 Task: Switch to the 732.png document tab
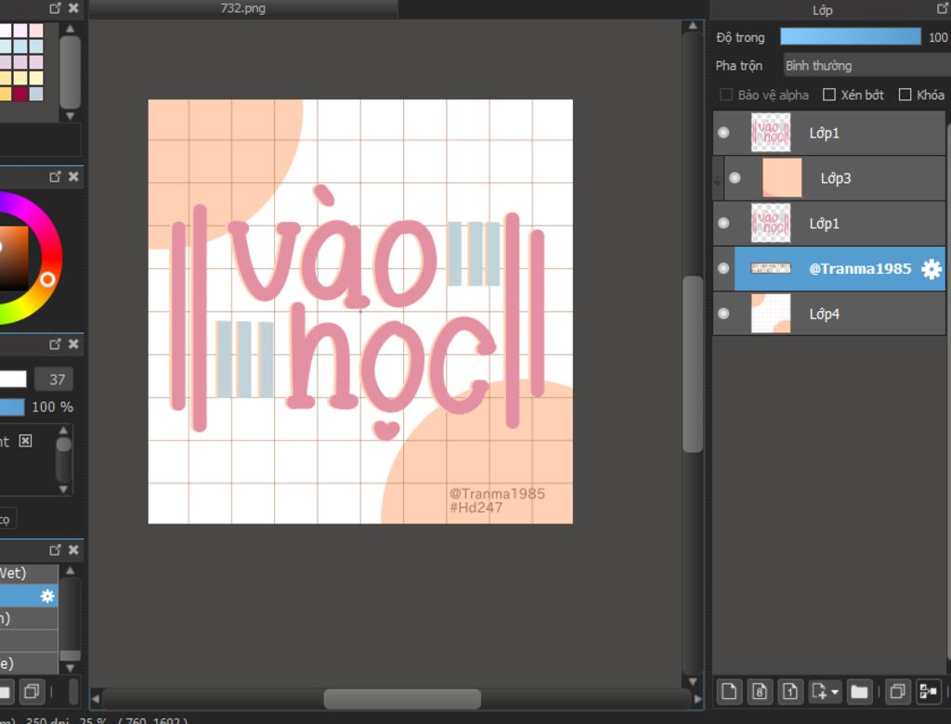tap(243, 7)
